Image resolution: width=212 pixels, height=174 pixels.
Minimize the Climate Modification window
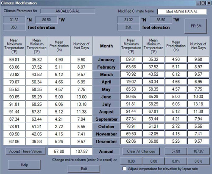coord(198,3)
